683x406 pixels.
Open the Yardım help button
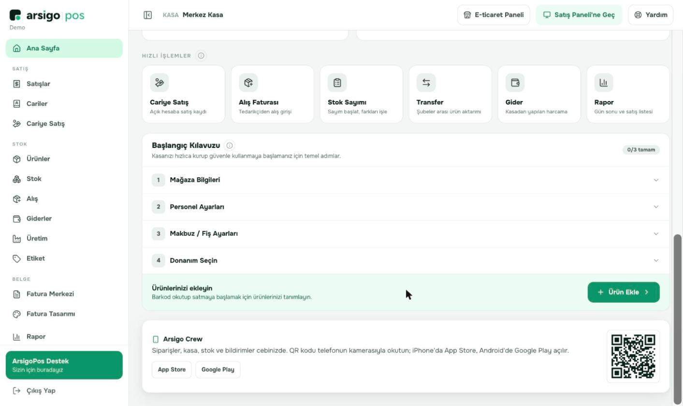pos(651,15)
